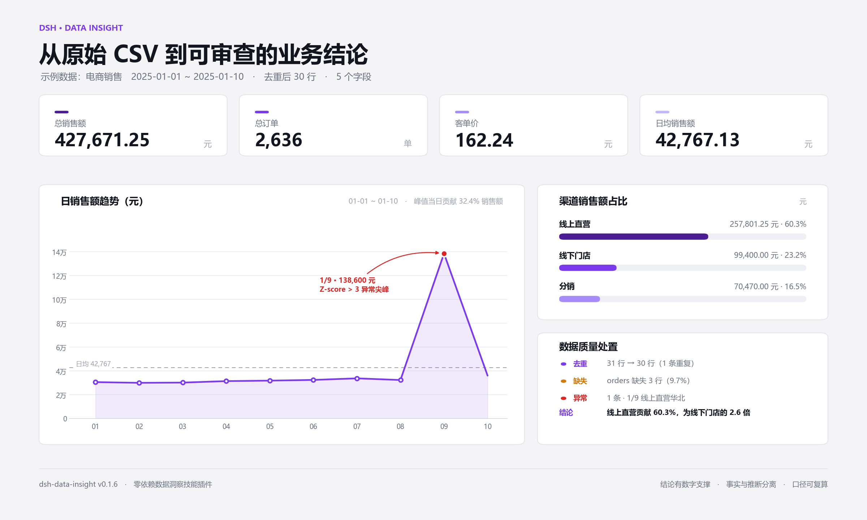Click the 线上直营贡献 60.3% conclusion sentence

coord(678,412)
